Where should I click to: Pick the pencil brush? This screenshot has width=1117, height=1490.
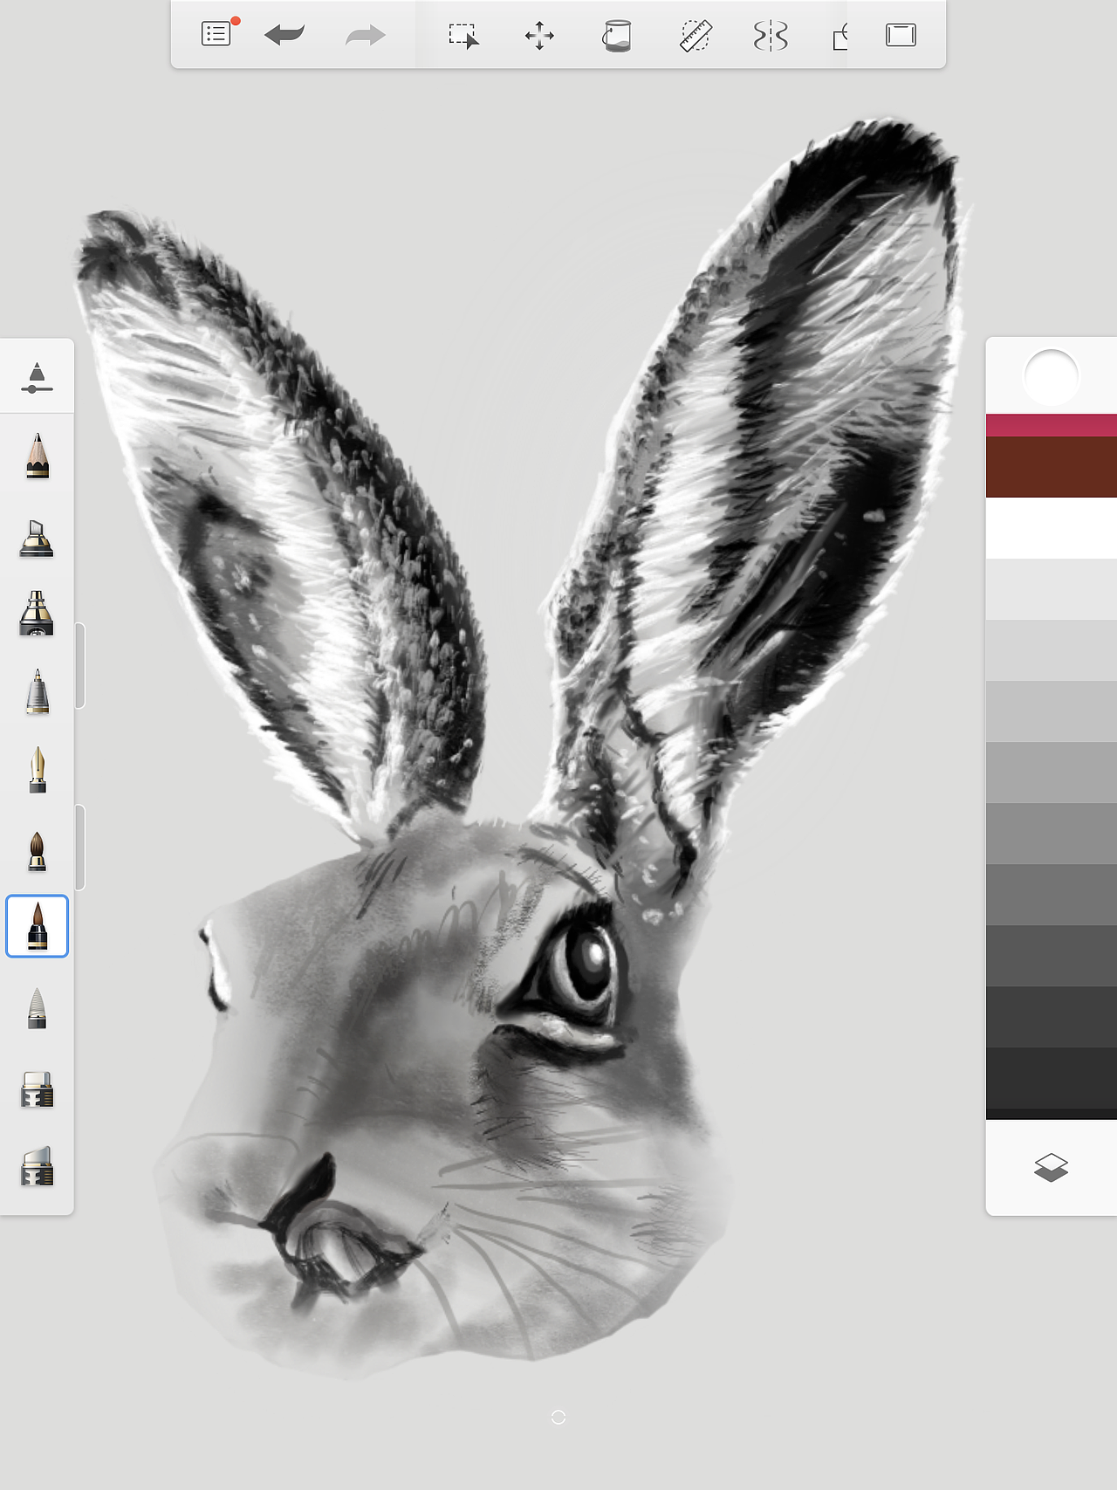[37, 456]
